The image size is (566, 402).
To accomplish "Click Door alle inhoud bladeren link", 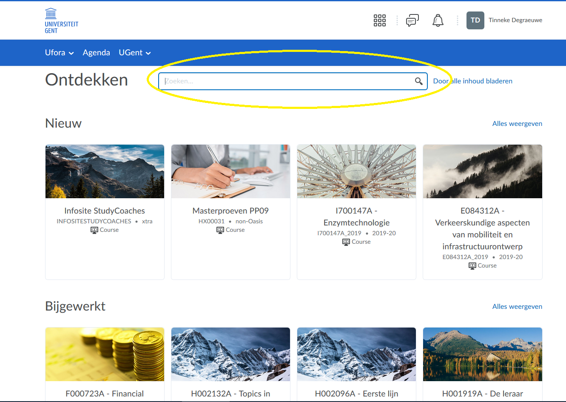I will tap(472, 81).
